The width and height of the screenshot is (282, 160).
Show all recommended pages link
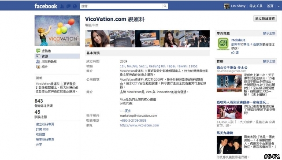[x=269, y=33]
